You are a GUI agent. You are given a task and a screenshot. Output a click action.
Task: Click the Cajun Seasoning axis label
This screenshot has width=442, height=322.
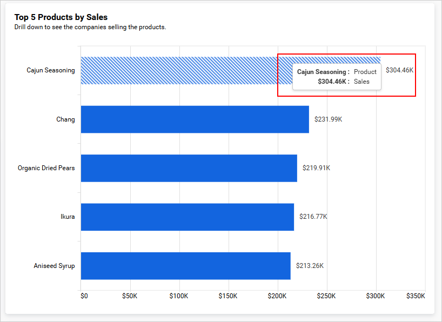click(51, 70)
